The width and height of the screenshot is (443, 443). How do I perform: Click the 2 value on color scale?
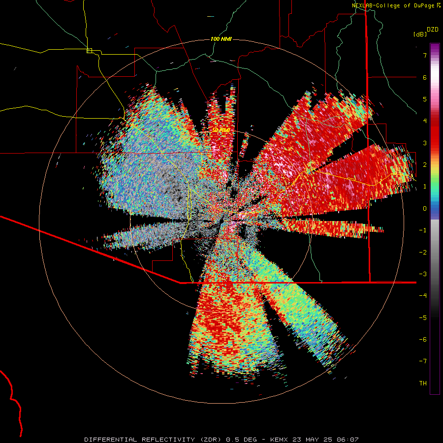pyautogui.click(x=425, y=165)
